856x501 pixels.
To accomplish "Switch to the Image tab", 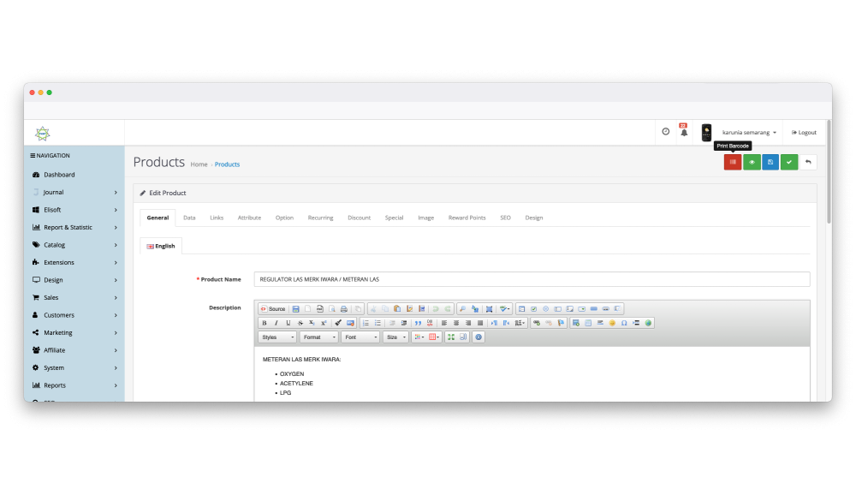I will coord(425,218).
